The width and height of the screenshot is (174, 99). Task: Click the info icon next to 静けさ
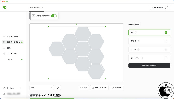point(138,41)
